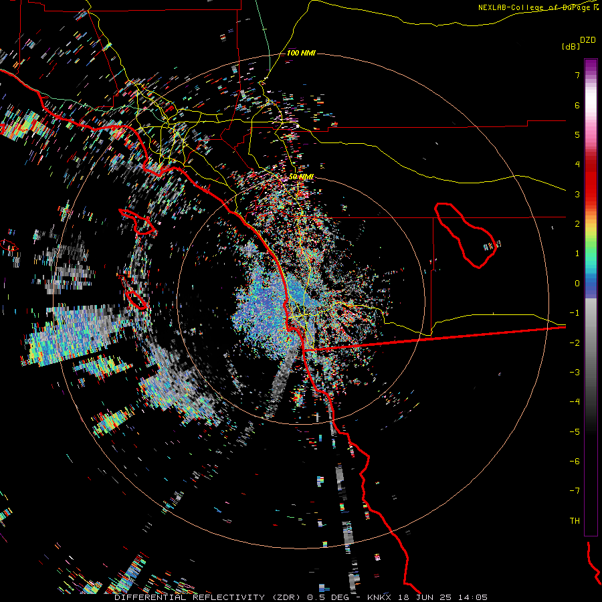Click the '50 NMI' range ring label
Screen dimensions: 602x602
coord(301,177)
